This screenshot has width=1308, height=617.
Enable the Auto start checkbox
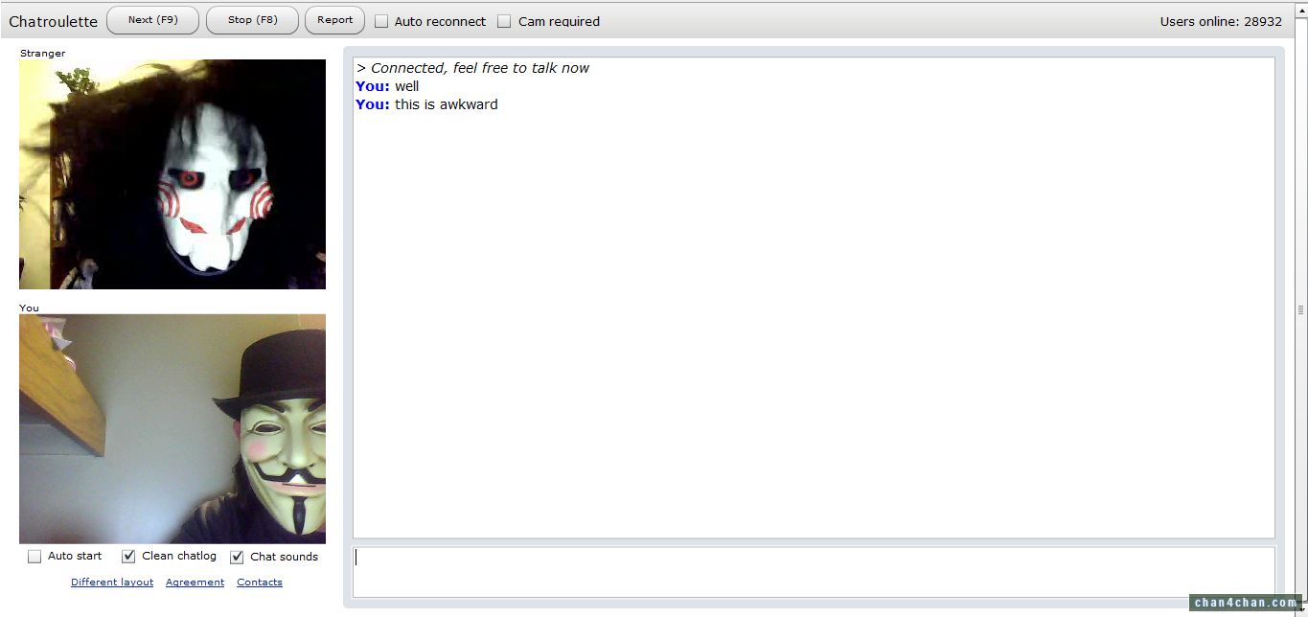(34, 557)
